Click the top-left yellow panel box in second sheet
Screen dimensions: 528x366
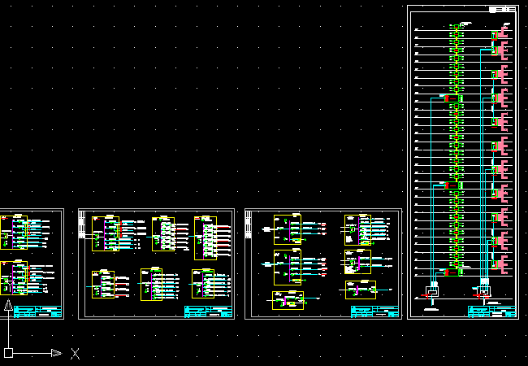tap(106, 233)
